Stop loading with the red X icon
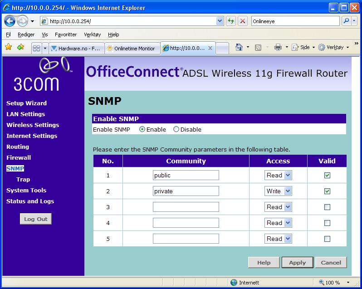The height and width of the screenshot is (289, 362). tap(243, 21)
